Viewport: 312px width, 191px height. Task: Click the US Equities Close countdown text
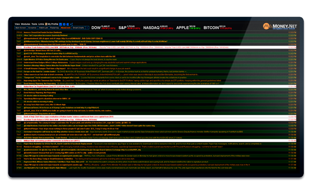pyautogui.click(x=284, y=29)
